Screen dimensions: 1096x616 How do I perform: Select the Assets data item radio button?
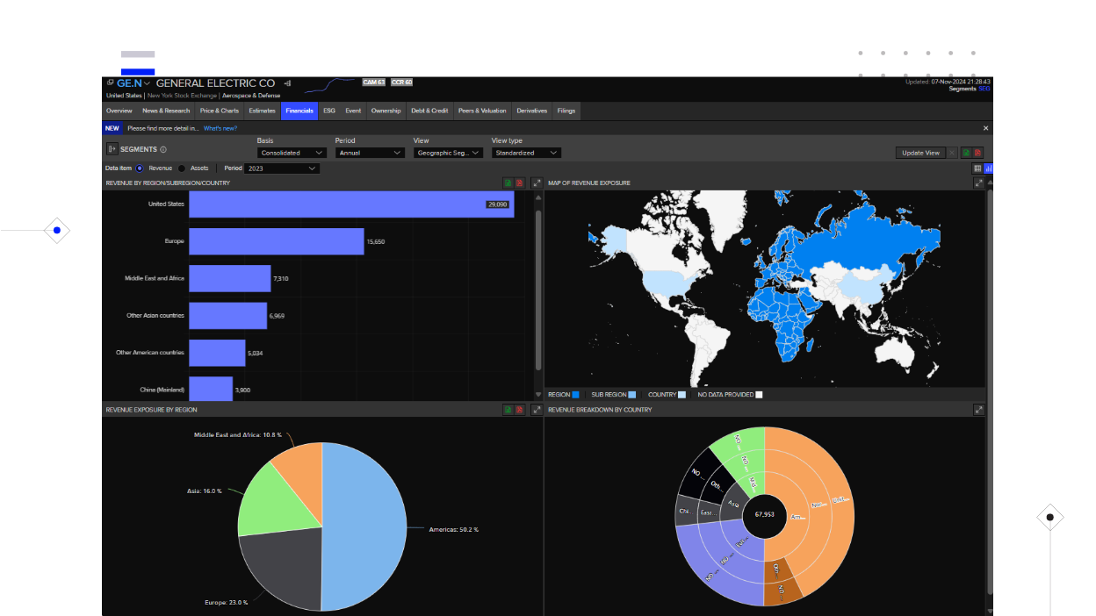tap(182, 168)
